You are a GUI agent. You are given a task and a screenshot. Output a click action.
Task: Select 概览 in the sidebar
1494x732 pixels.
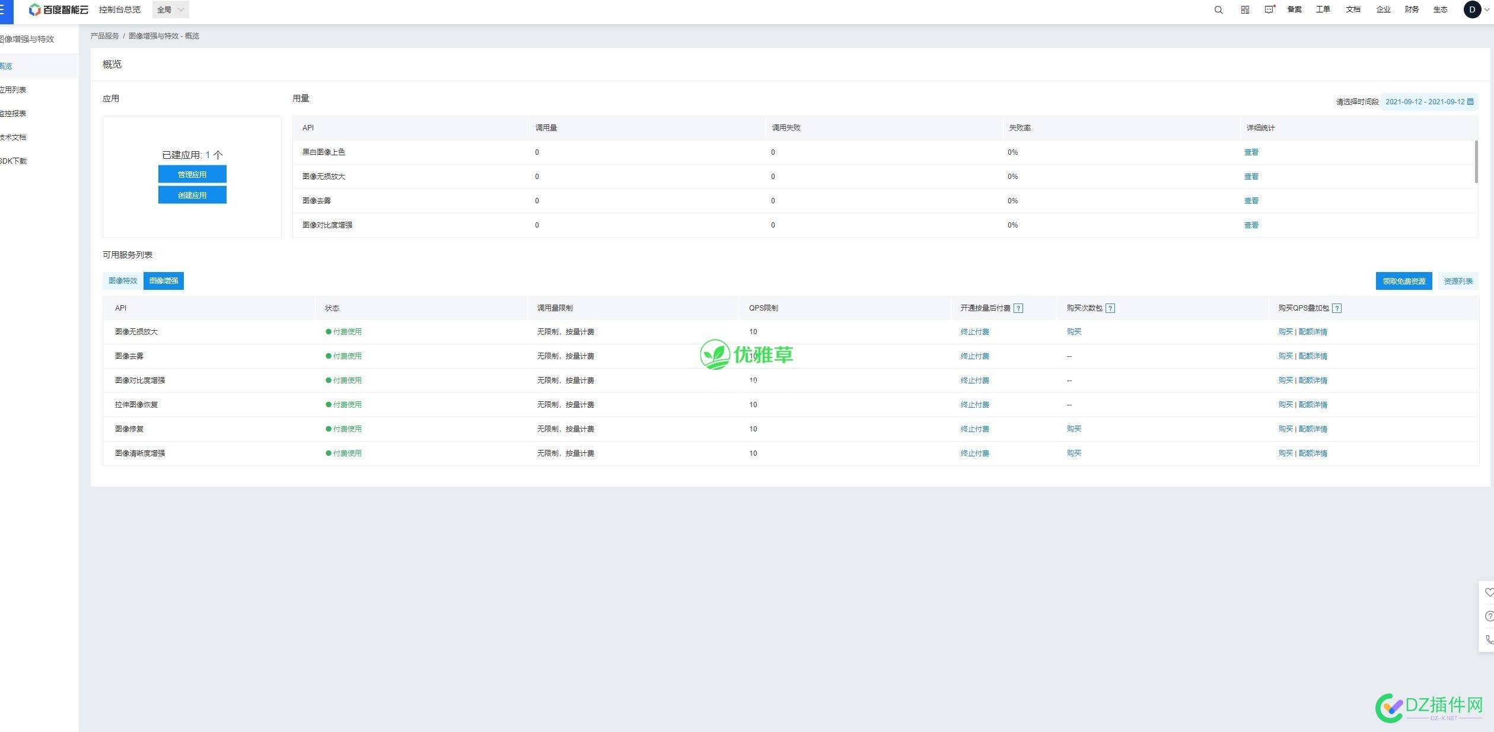[39, 66]
